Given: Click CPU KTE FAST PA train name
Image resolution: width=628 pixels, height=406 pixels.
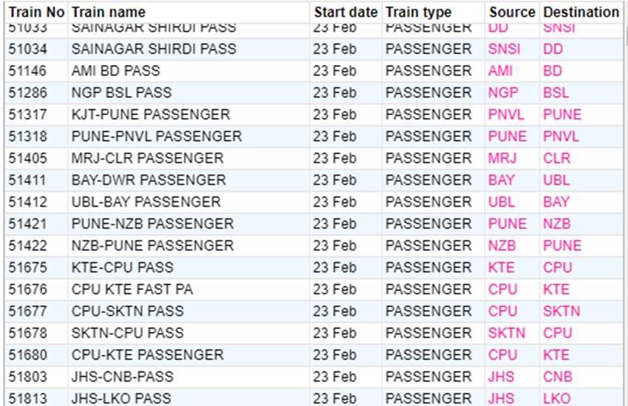Looking at the screenshot, I should pos(132,289).
